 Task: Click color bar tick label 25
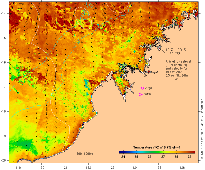136,157
